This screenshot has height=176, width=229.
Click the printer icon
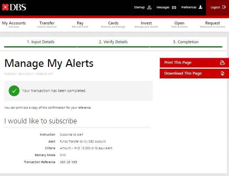pyautogui.click(x=222, y=63)
